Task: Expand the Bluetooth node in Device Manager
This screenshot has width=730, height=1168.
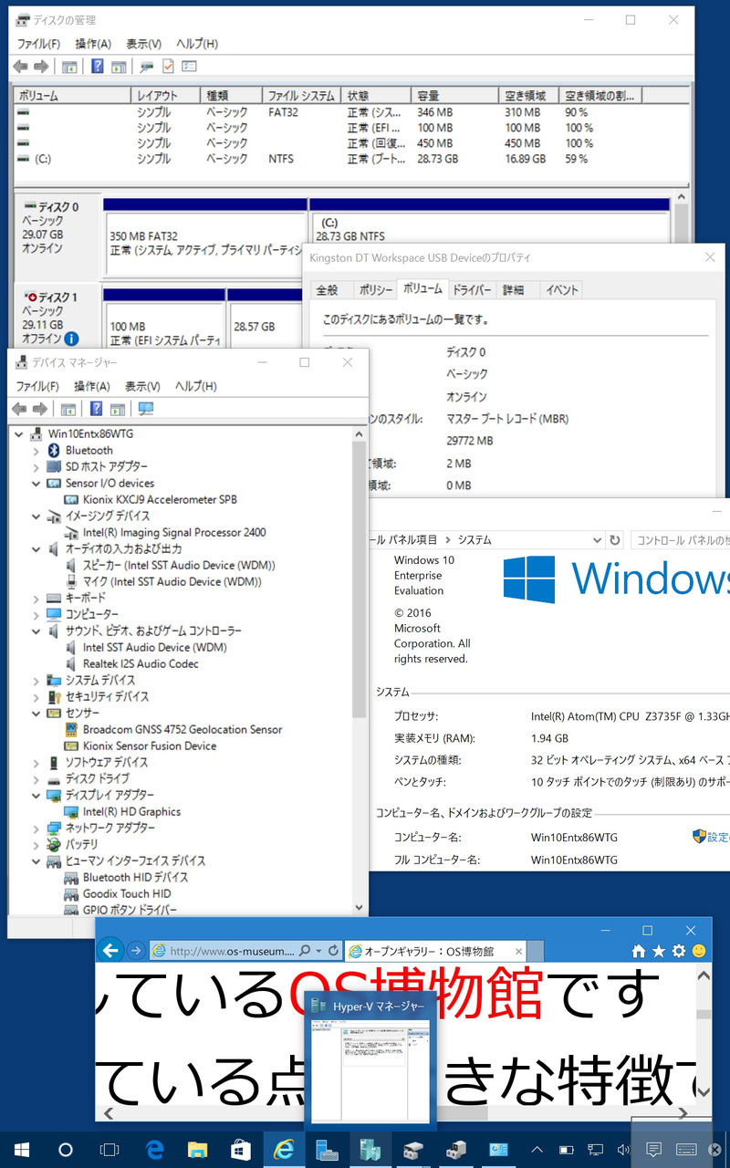Action: 36,451
